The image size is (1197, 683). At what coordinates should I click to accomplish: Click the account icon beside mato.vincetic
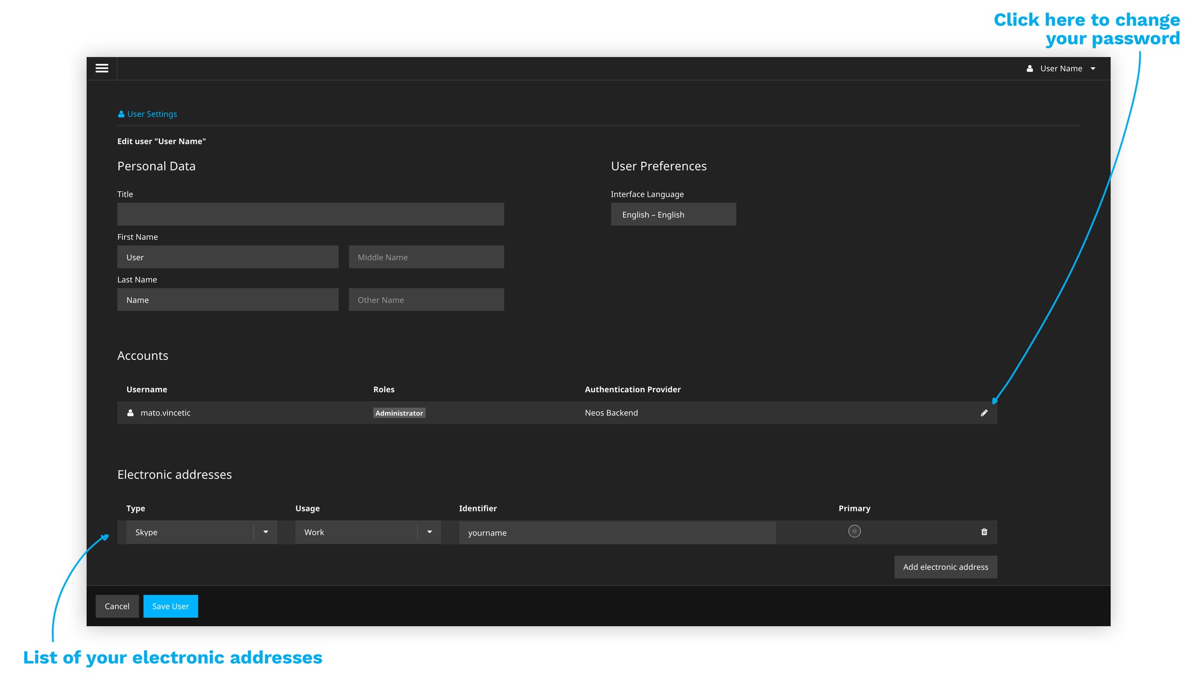coord(130,413)
